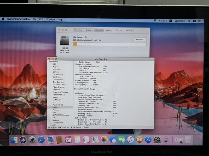Open System Preferences gear in dock

pyautogui.click(x=157, y=140)
